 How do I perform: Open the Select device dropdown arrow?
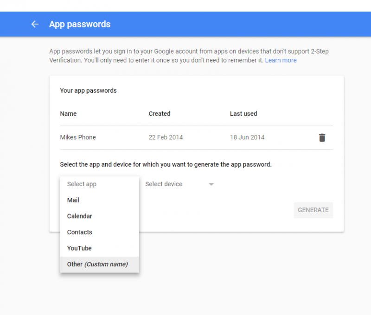211,184
